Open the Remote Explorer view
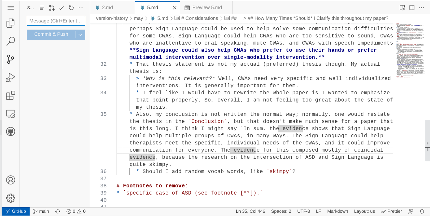The width and height of the screenshot is (430, 216). tap(10, 114)
